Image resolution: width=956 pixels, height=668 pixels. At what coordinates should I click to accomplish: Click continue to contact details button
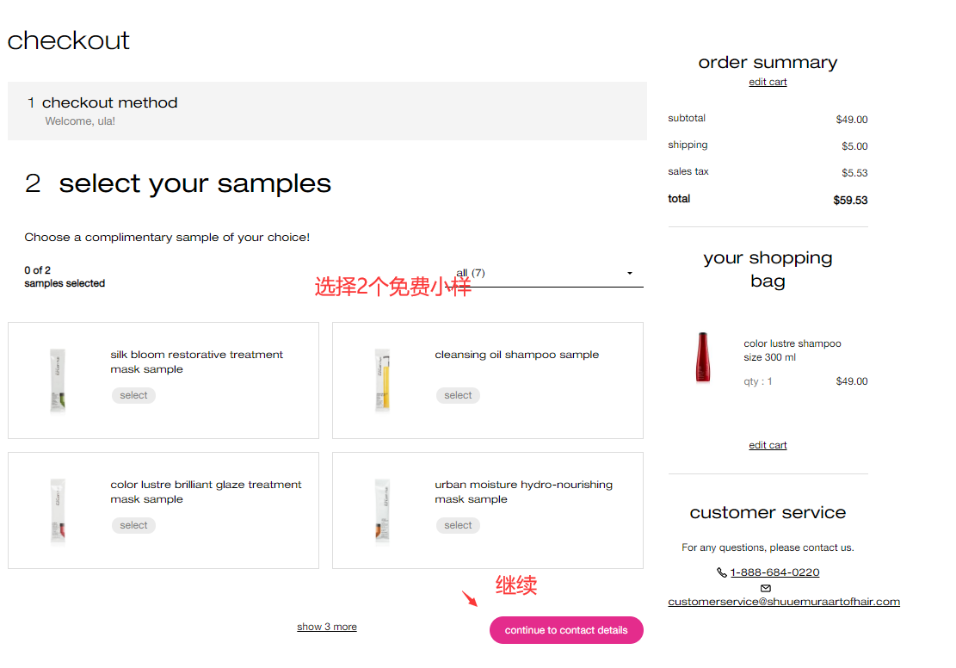566,630
